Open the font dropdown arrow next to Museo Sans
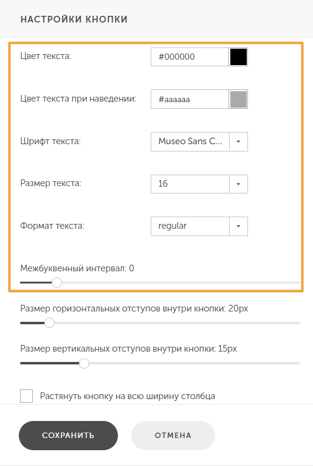Screen dimensions: 313x466 tap(238, 142)
